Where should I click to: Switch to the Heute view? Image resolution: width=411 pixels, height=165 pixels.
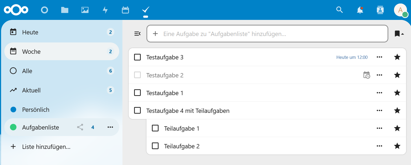30,32
